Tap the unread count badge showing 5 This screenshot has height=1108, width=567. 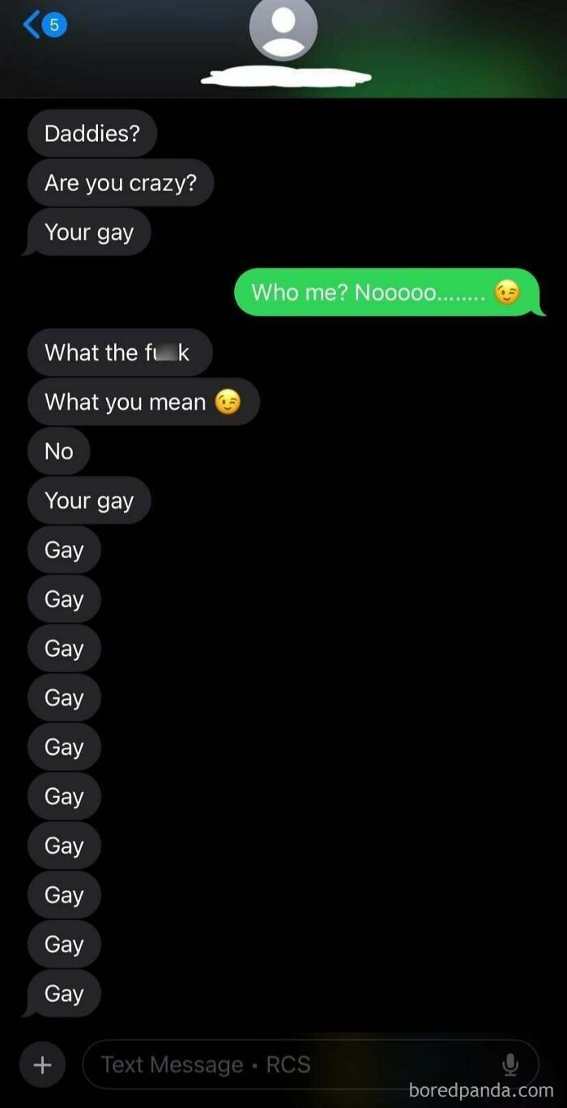(x=54, y=25)
